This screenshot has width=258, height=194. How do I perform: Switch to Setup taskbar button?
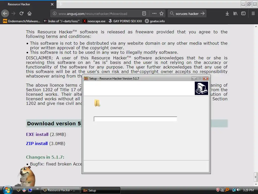coord(101,190)
